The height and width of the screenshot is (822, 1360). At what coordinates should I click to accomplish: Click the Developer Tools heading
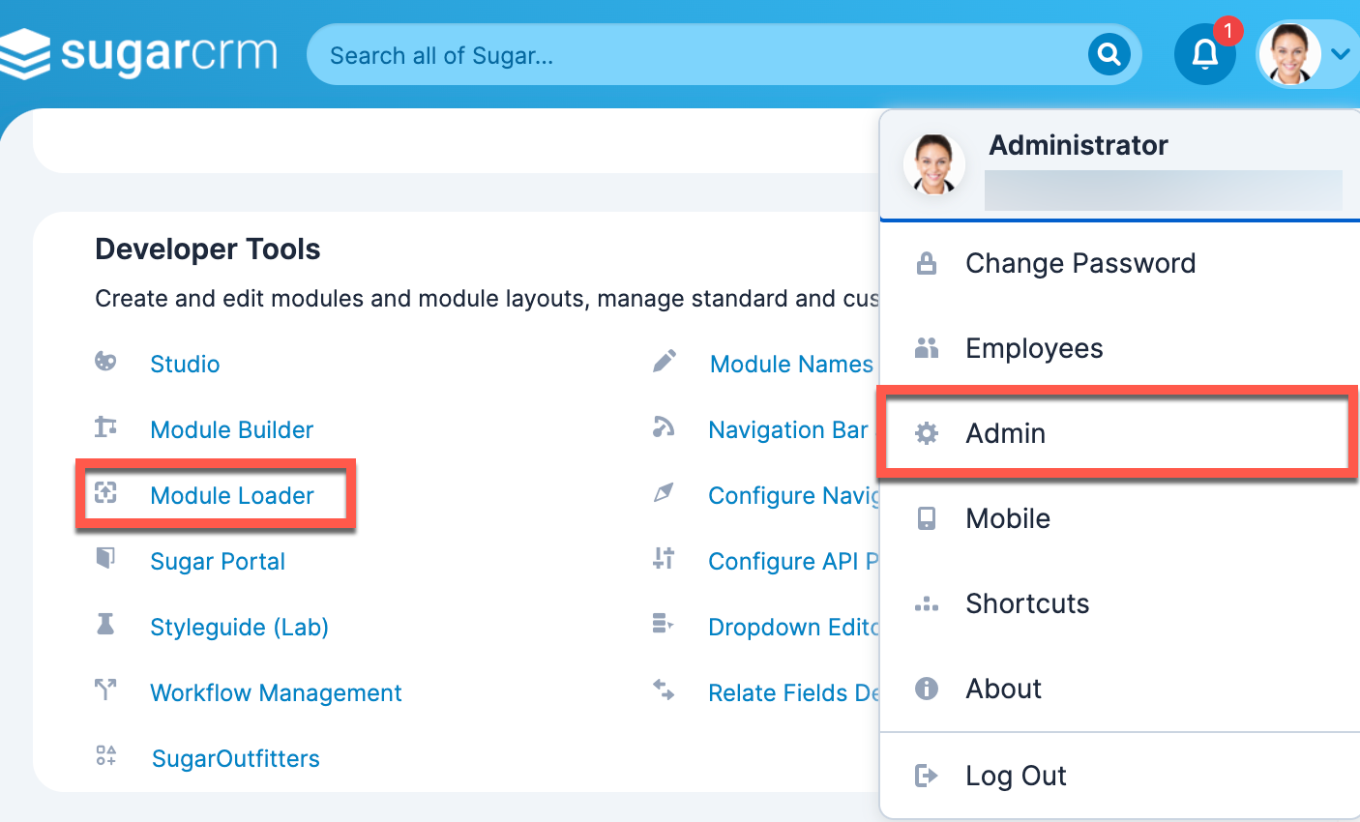point(208,250)
